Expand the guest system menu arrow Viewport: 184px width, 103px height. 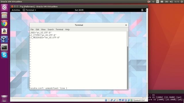click(145, 10)
